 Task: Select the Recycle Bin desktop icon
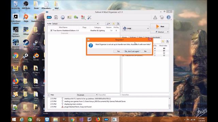tap(16, 5)
